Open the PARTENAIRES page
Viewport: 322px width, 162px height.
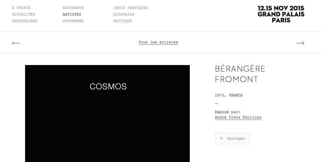(25, 21)
